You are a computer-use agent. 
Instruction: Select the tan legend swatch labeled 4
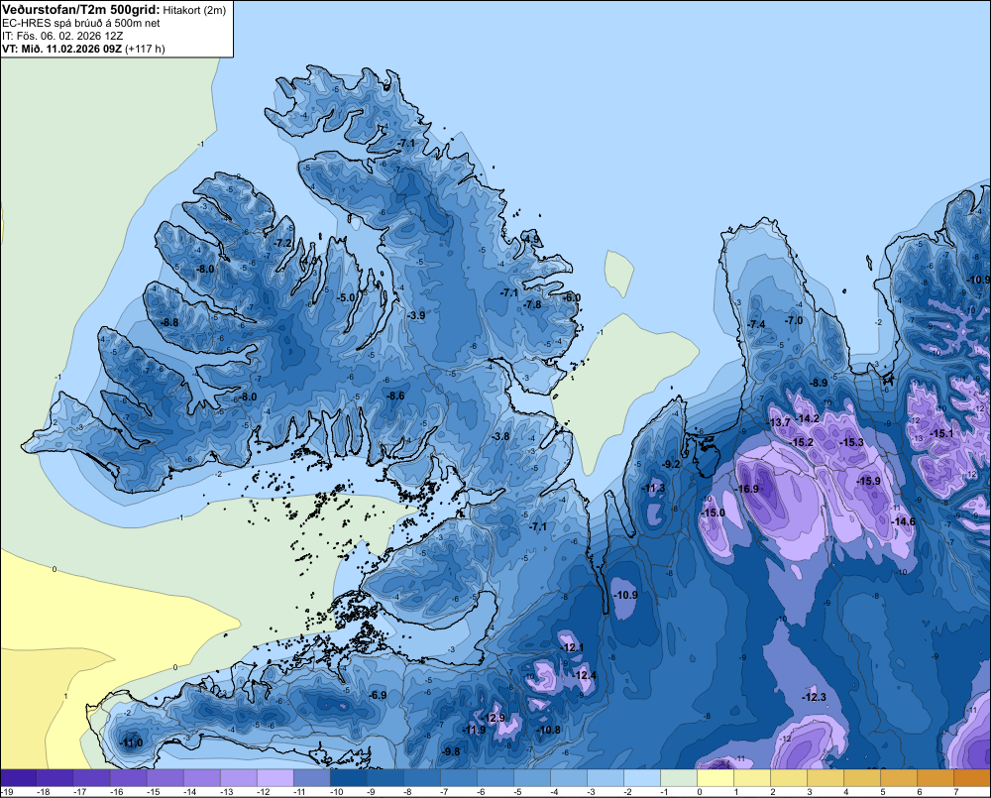click(861, 778)
